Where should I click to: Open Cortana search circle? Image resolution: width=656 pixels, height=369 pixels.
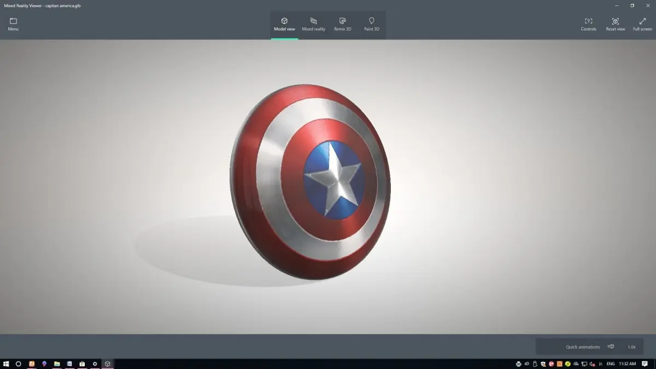tap(19, 364)
